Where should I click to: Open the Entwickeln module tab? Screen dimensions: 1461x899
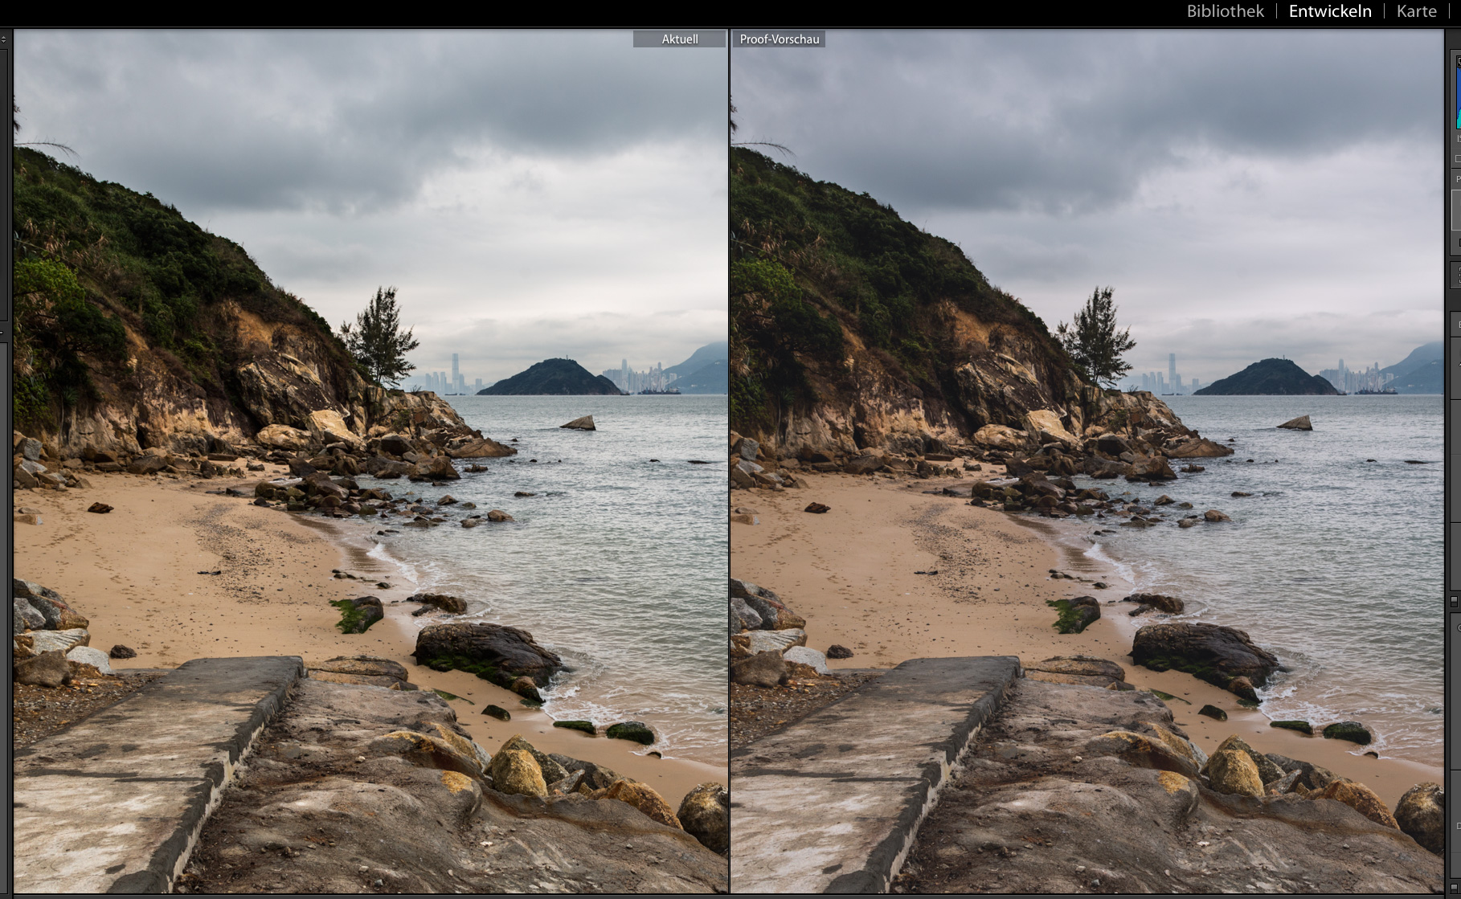pyautogui.click(x=1329, y=11)
